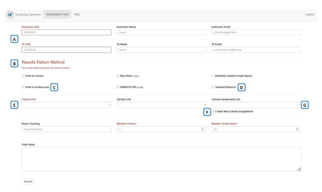Check the Raw Data csv option
This screenshot has width=322, height=192.
coord(118,76)
